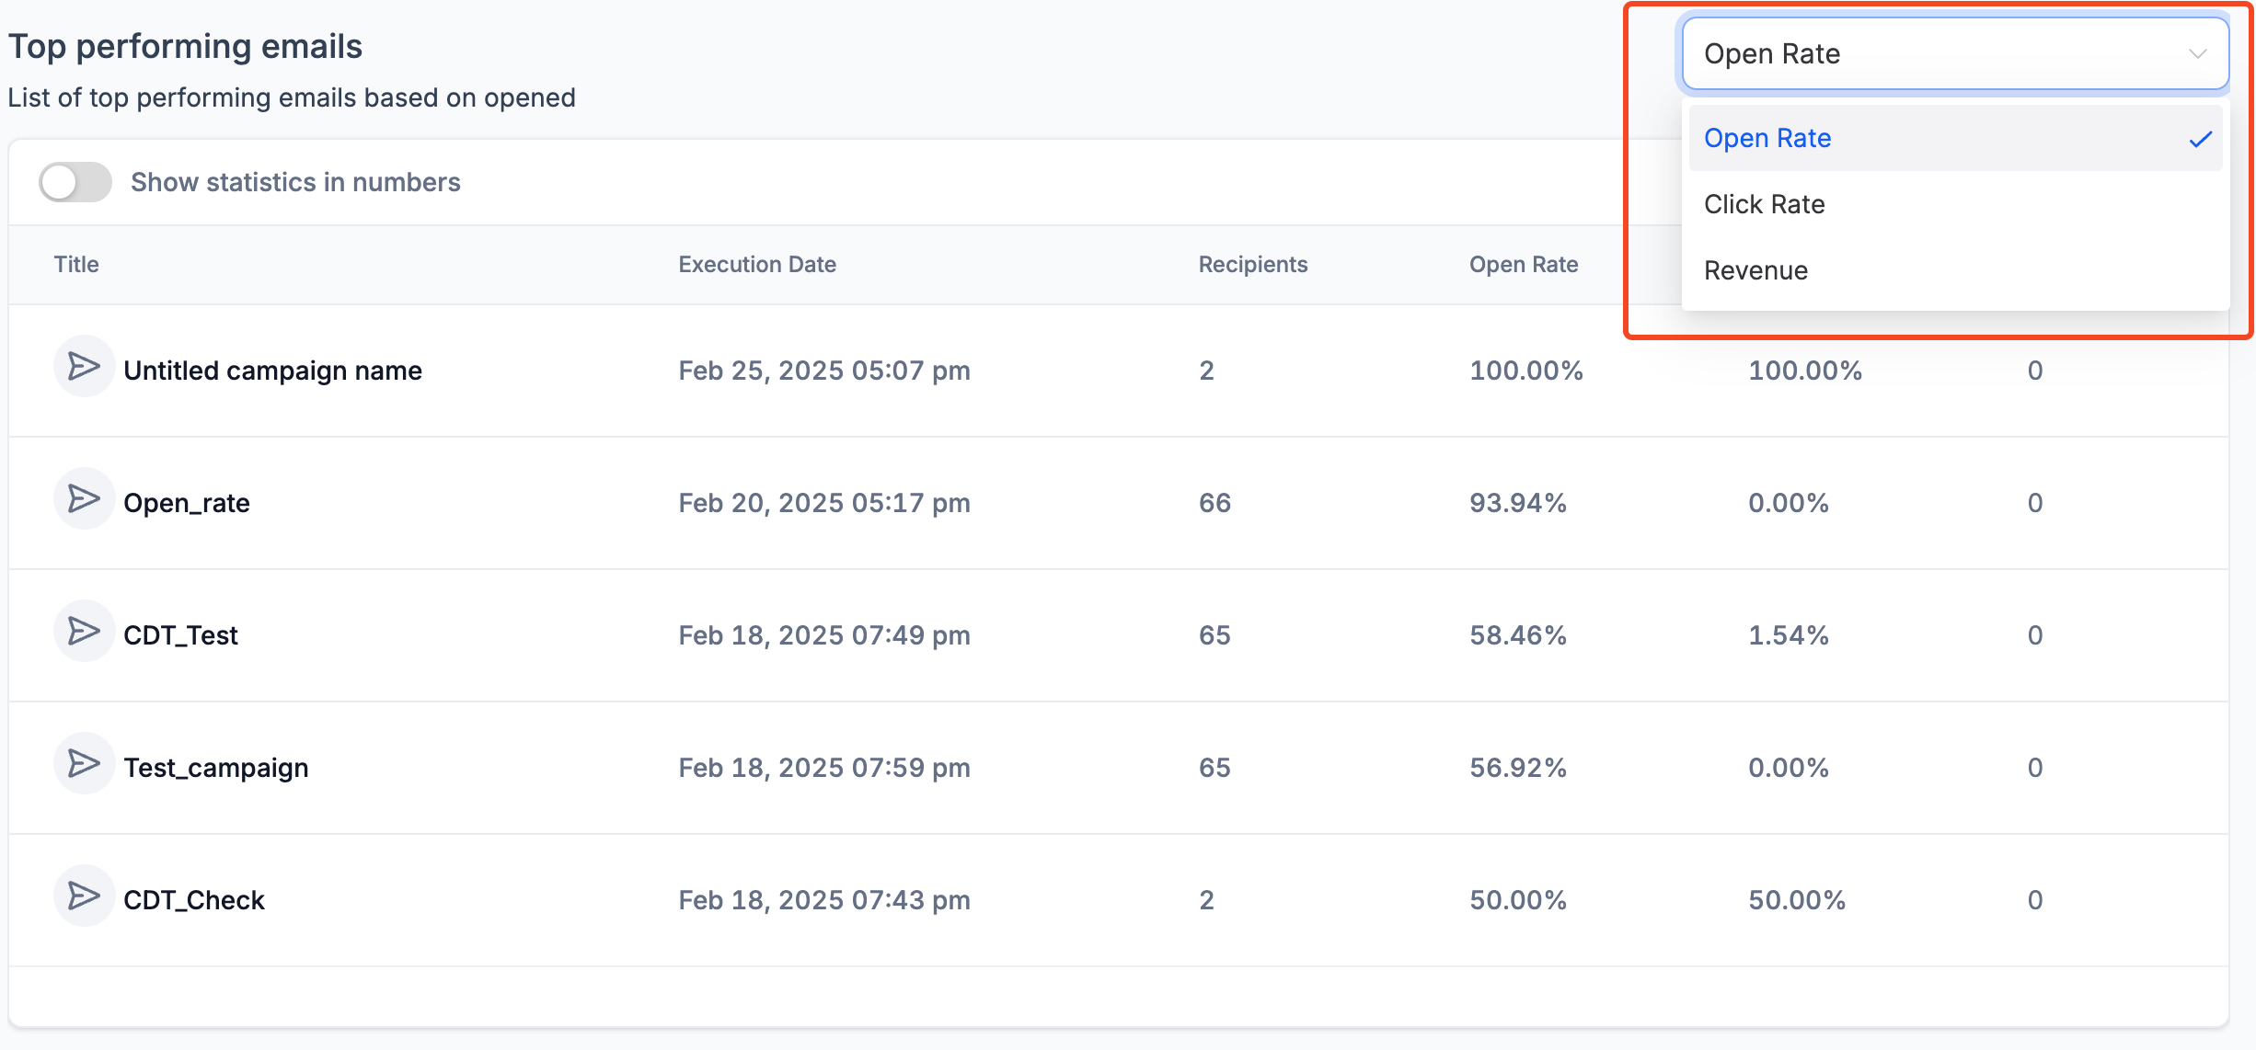Click the Open Rate select box
The height and width of the screenshot is (1050, 2256).
pos(1932,54)
